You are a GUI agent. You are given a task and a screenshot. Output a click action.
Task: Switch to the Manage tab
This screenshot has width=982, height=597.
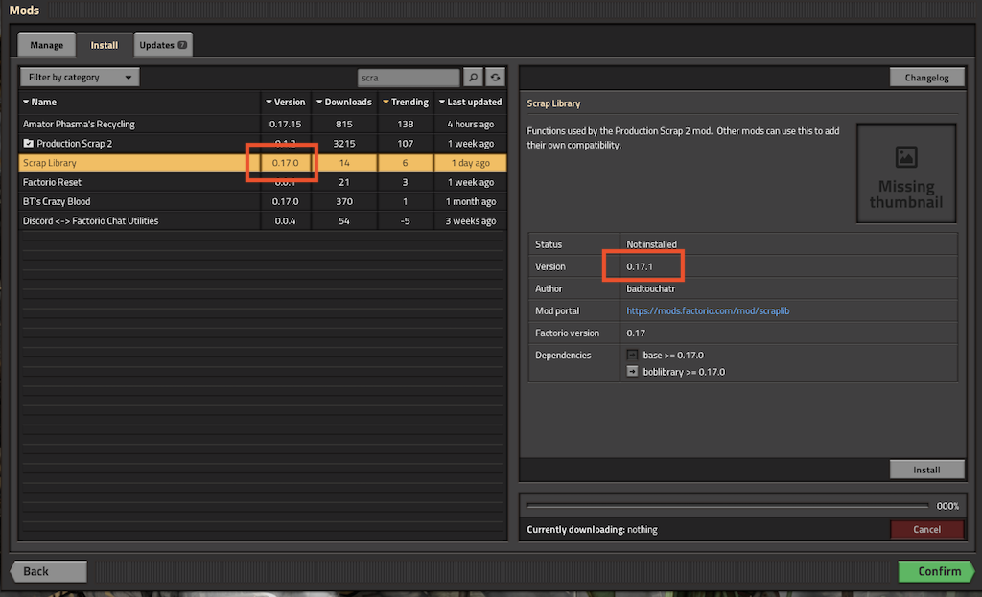click(x=46, y=45)
